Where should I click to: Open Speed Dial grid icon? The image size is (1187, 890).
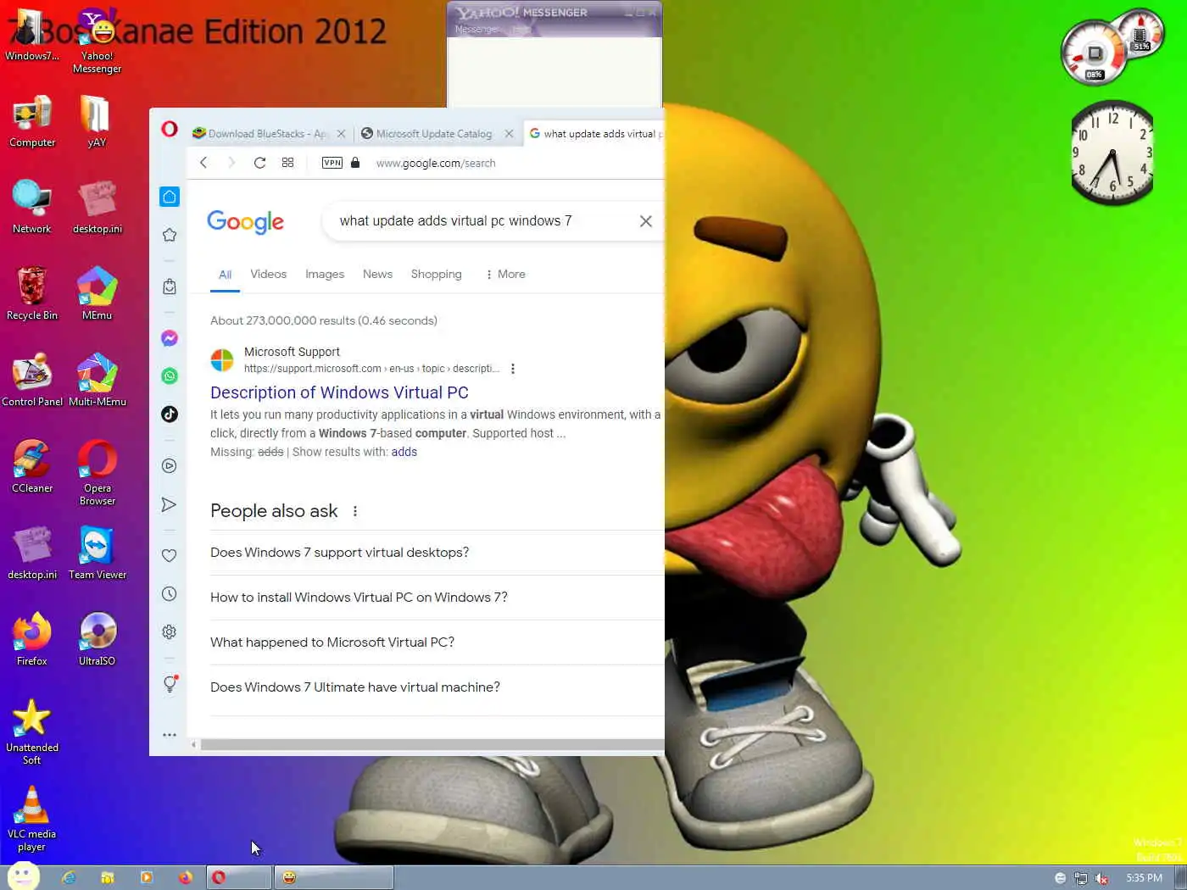click(x=287, y=163)
